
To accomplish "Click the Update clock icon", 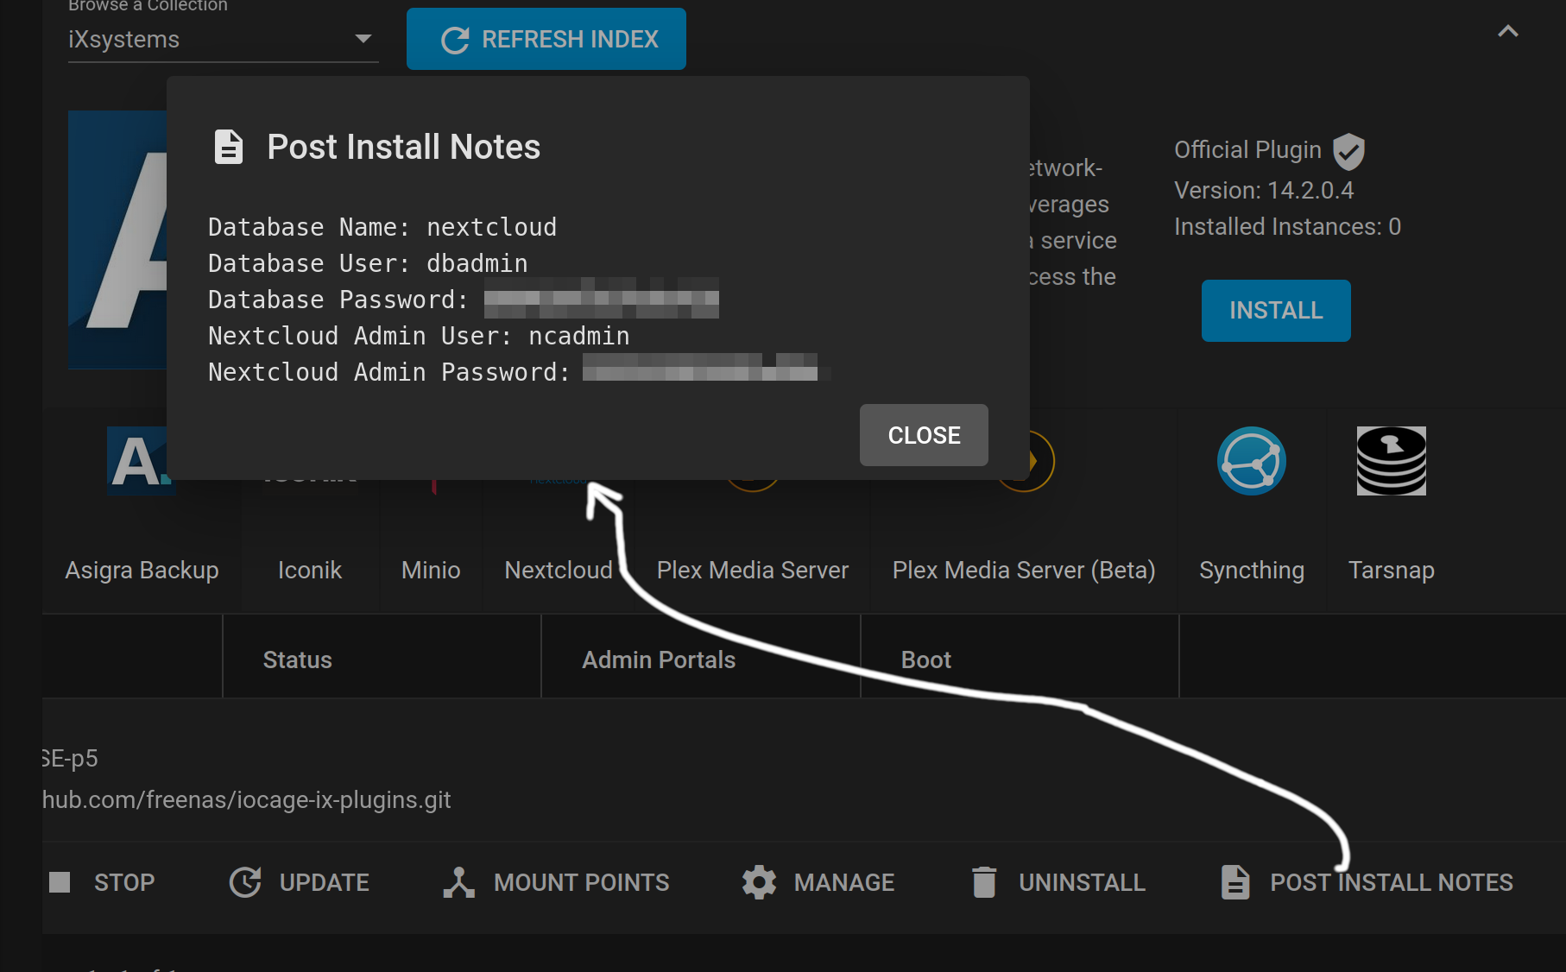I will tap(245, 882).
